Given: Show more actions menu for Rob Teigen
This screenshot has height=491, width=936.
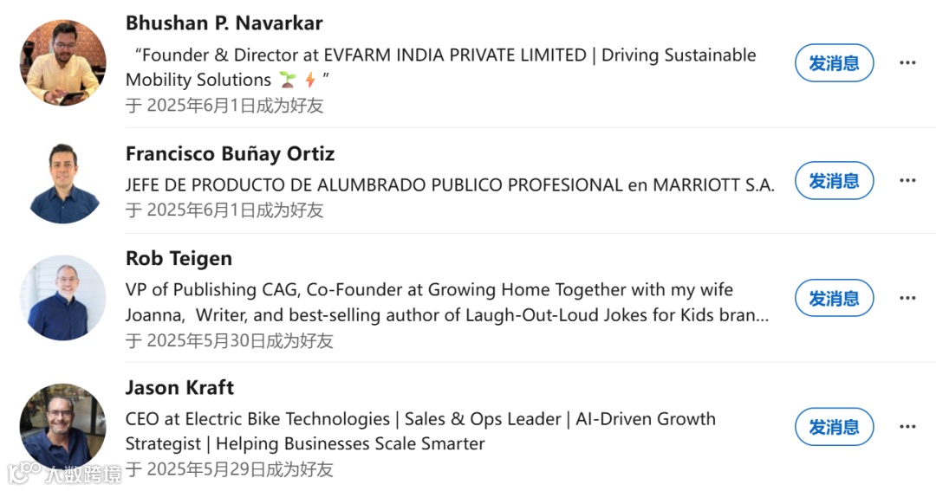Looking at the screenshot, I should (x=907, y=298).
